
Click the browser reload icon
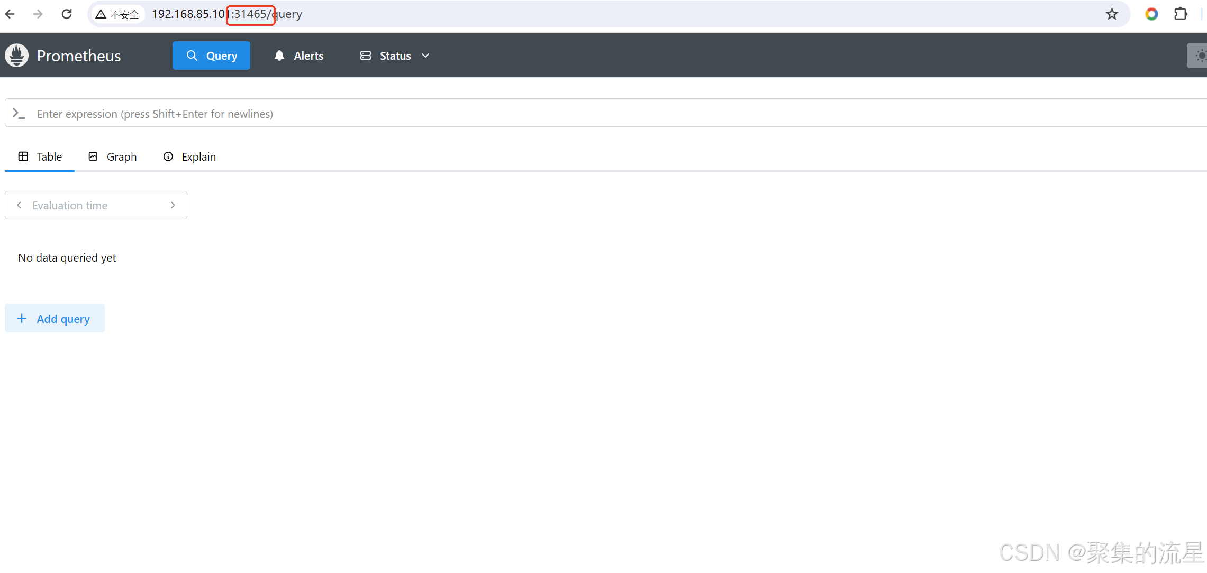pos(67,14)
